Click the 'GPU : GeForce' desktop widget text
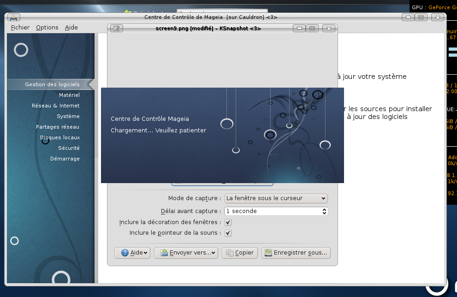This screenshot has width=457, height=297. pyautogui.click(x=434, y=7)
